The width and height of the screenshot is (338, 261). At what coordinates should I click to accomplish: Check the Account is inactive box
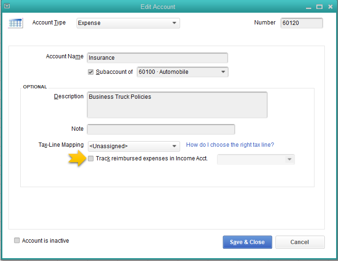coord(17,241)
